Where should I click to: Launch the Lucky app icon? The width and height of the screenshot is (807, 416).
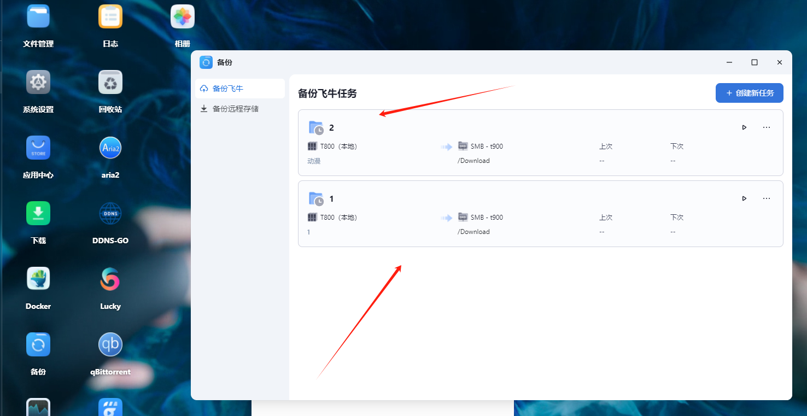[x=110, y=279]
